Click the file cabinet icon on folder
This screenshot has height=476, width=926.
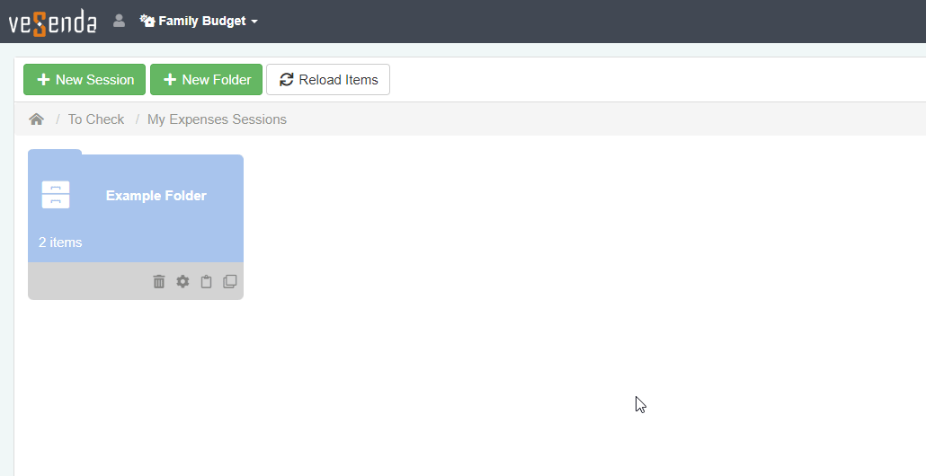(56, 195)
